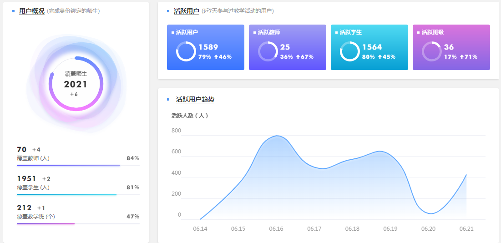Screen dimensions: 501x243
Task: Click the 17% figure in 活跃班级 card
Action: (x=450, y=57)
